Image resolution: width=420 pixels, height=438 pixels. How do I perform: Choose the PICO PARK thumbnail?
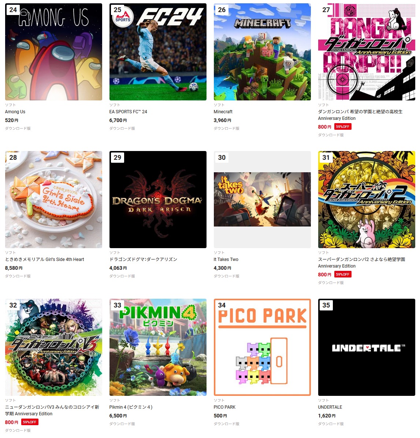pyautogui.click(x=262, y=347)
